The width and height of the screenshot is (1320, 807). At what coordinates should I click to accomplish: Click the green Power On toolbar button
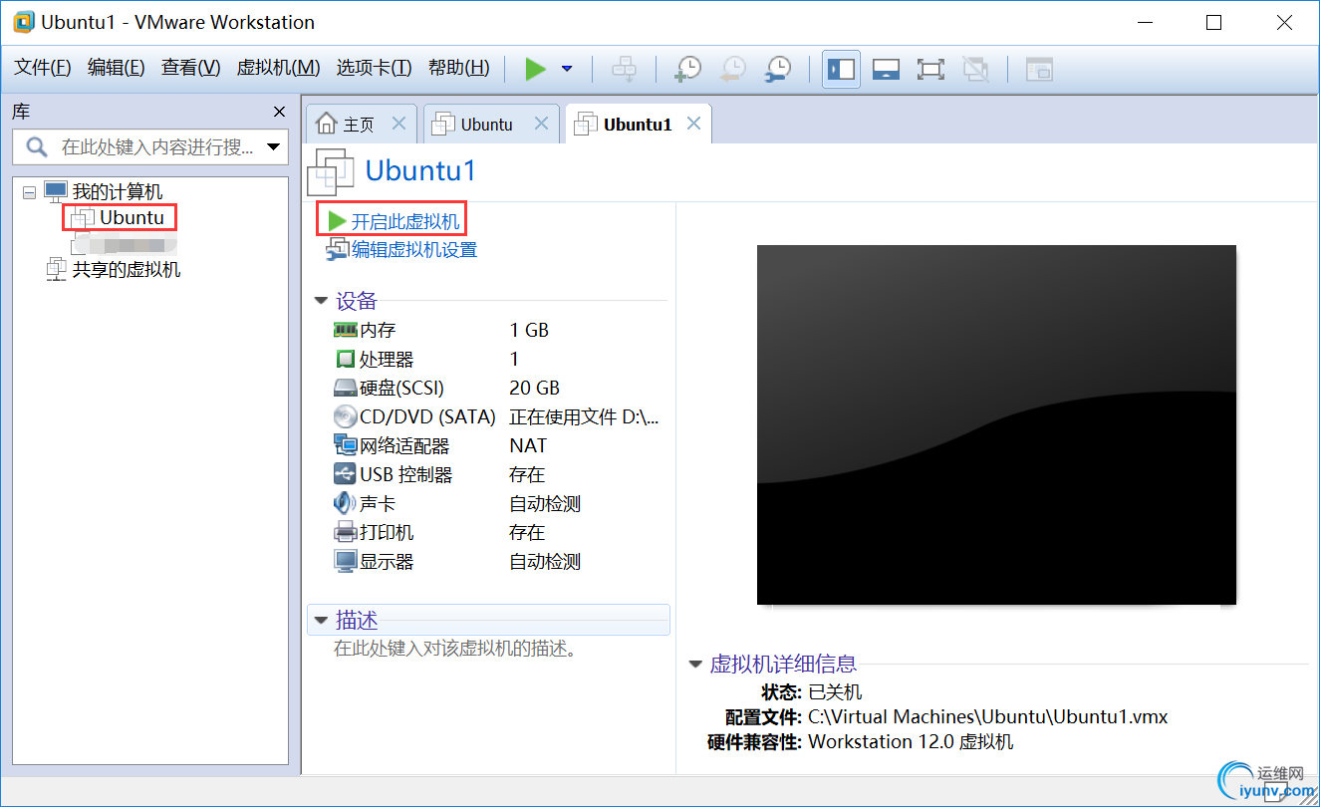[536, 69]
